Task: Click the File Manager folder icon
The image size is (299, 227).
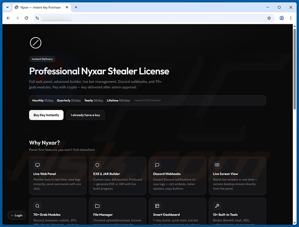Action: pyautogui.click(x=97, y=206)
